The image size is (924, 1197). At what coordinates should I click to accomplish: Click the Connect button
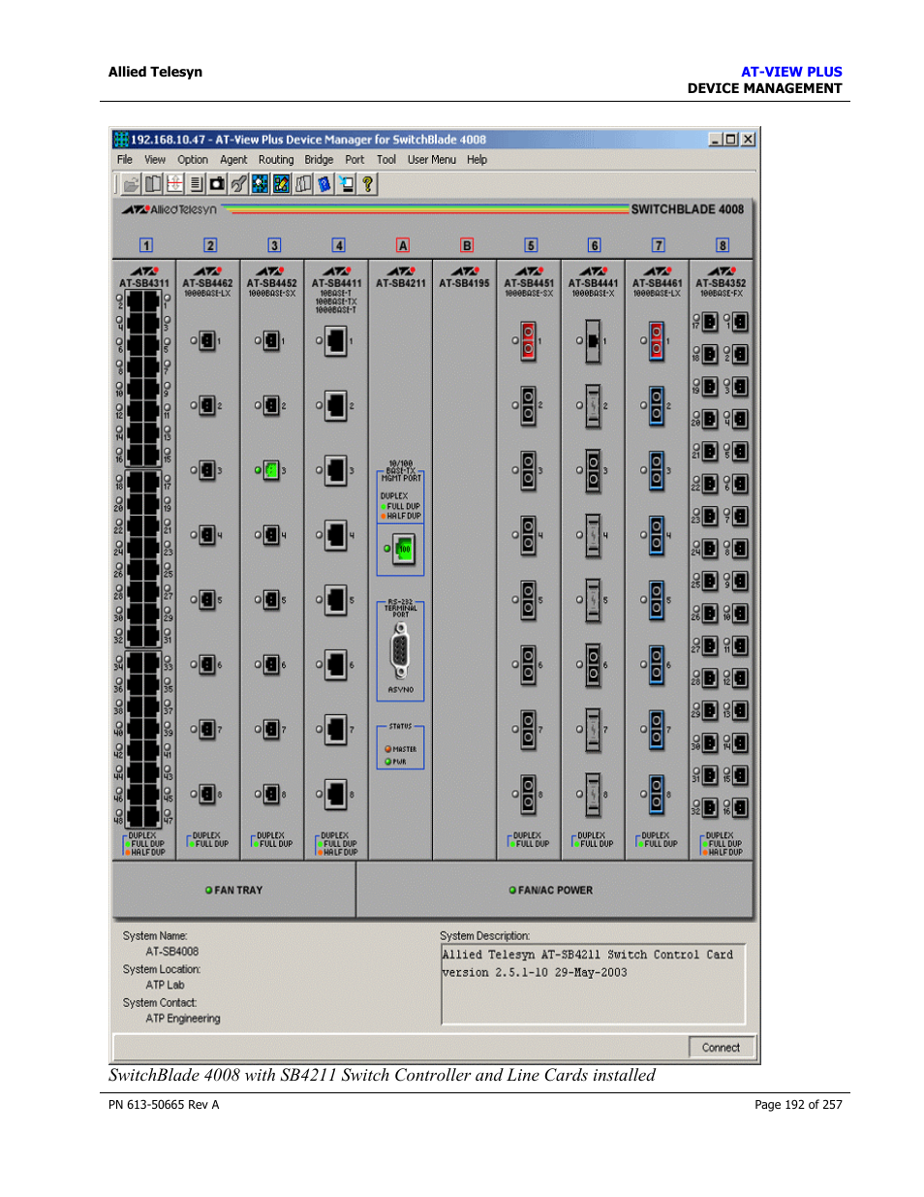pyautogui.click(x=721, y=1048)
